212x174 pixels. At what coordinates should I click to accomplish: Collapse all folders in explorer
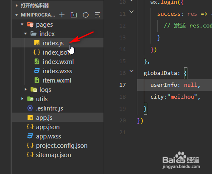click(98, 15)
